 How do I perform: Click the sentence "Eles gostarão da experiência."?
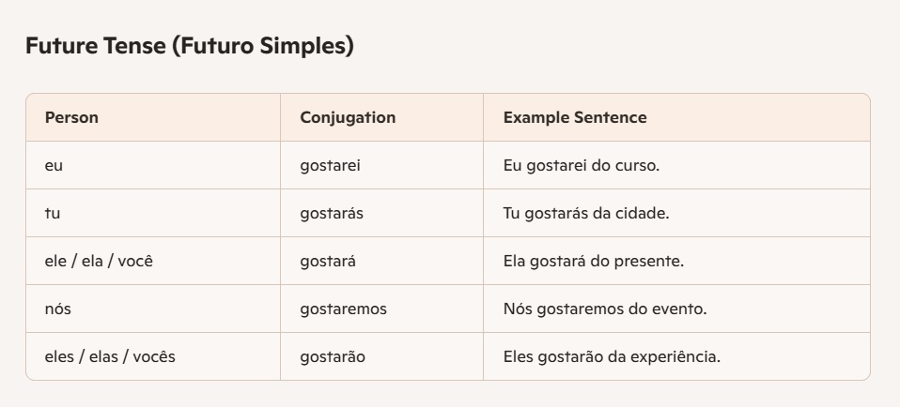point(612,356)
